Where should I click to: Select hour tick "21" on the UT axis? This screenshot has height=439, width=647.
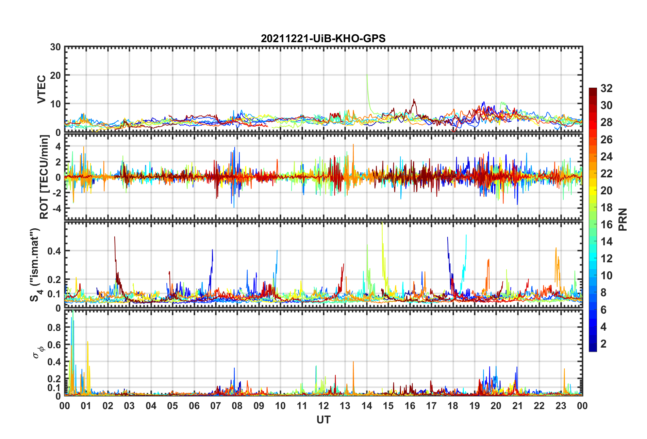518,406
